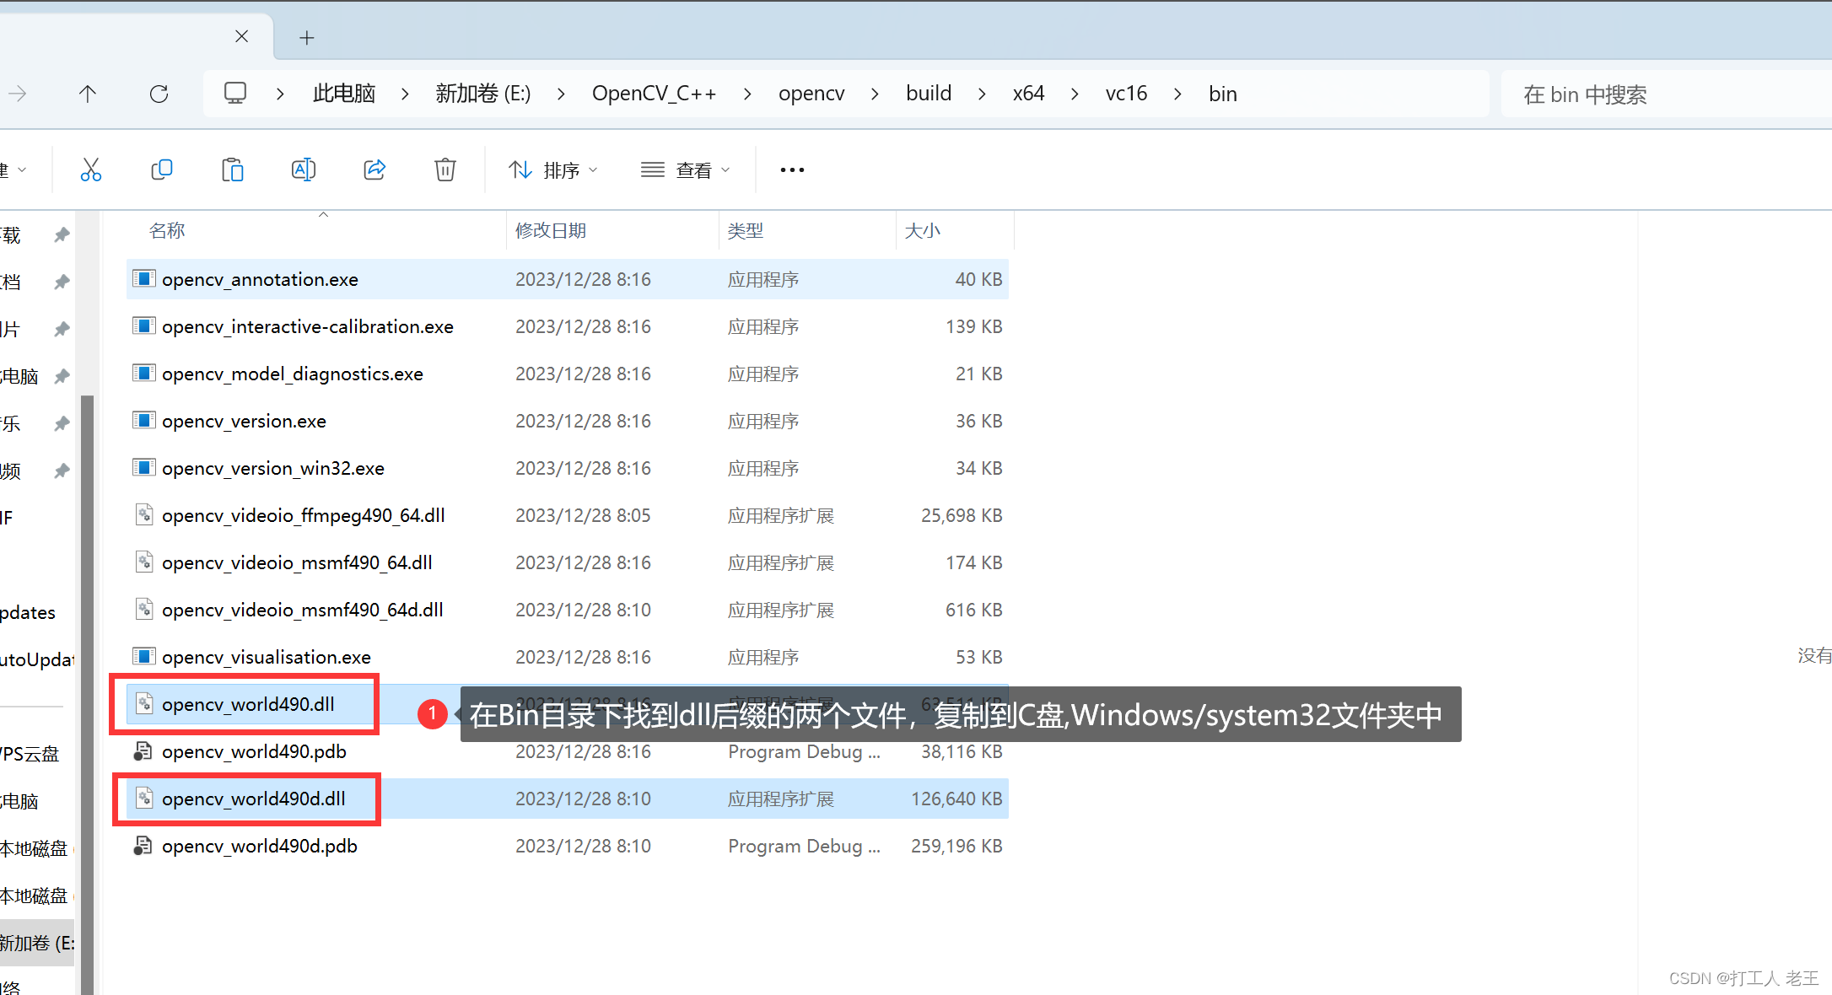Image resolution: width=1832 pixels, height=995 pixels.
Task: Click the opencv_world490d.dll file icon
Action: coord(144,798)
